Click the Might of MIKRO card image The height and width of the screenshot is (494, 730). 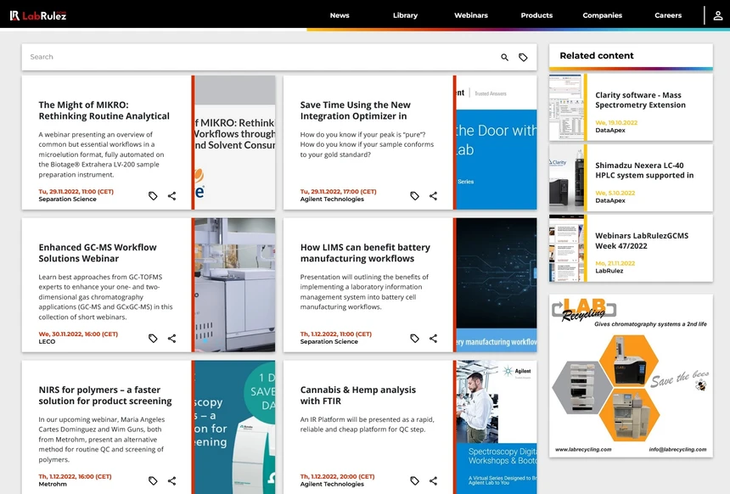point(234,143)
